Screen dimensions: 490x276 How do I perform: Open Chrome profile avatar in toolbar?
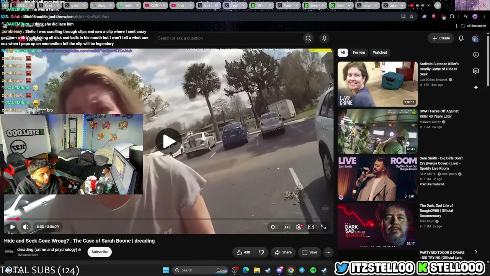(475, 16)
